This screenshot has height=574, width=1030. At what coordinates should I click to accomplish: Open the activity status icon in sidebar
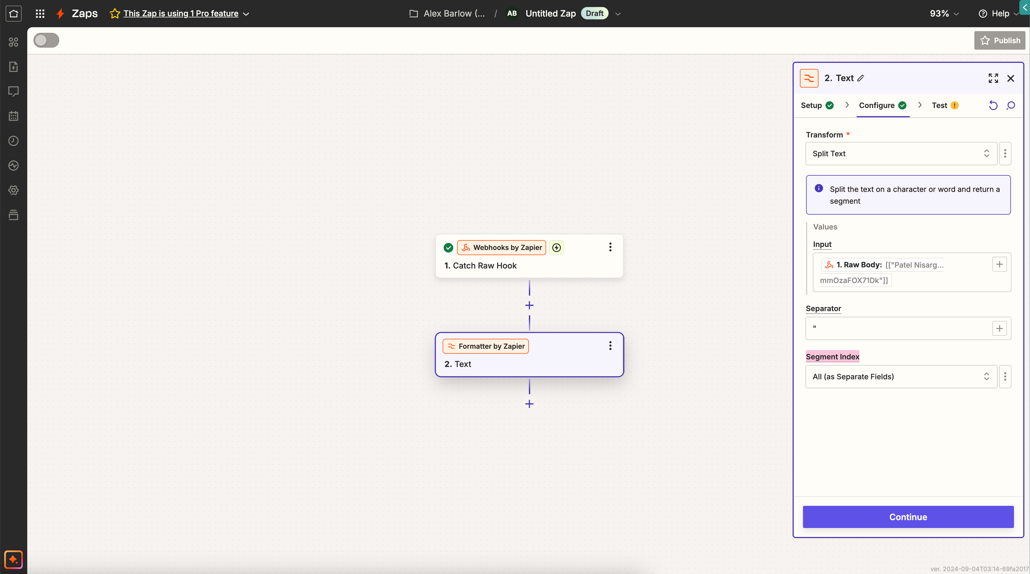[13, 166]
